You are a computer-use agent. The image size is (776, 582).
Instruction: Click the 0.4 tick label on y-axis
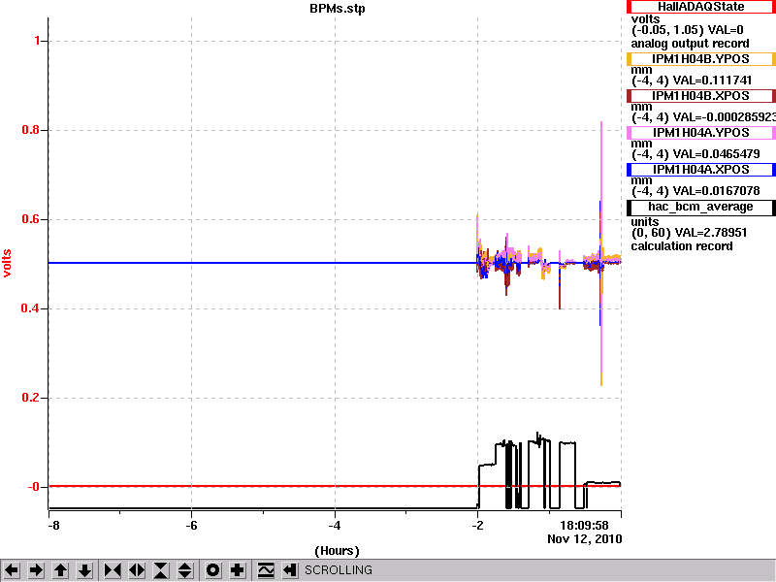[x=31, y=308]
